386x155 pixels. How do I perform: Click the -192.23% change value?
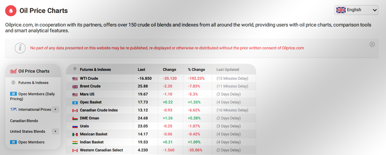point(196,78)
